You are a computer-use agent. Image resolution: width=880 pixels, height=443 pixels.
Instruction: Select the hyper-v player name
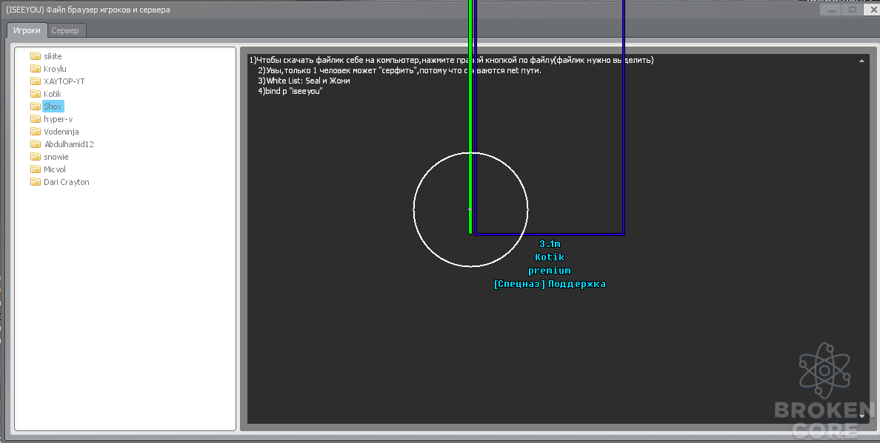tap(59, 119)
